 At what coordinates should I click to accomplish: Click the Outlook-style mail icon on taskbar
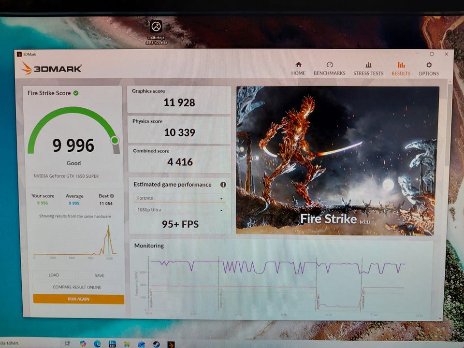click(142, 344)
